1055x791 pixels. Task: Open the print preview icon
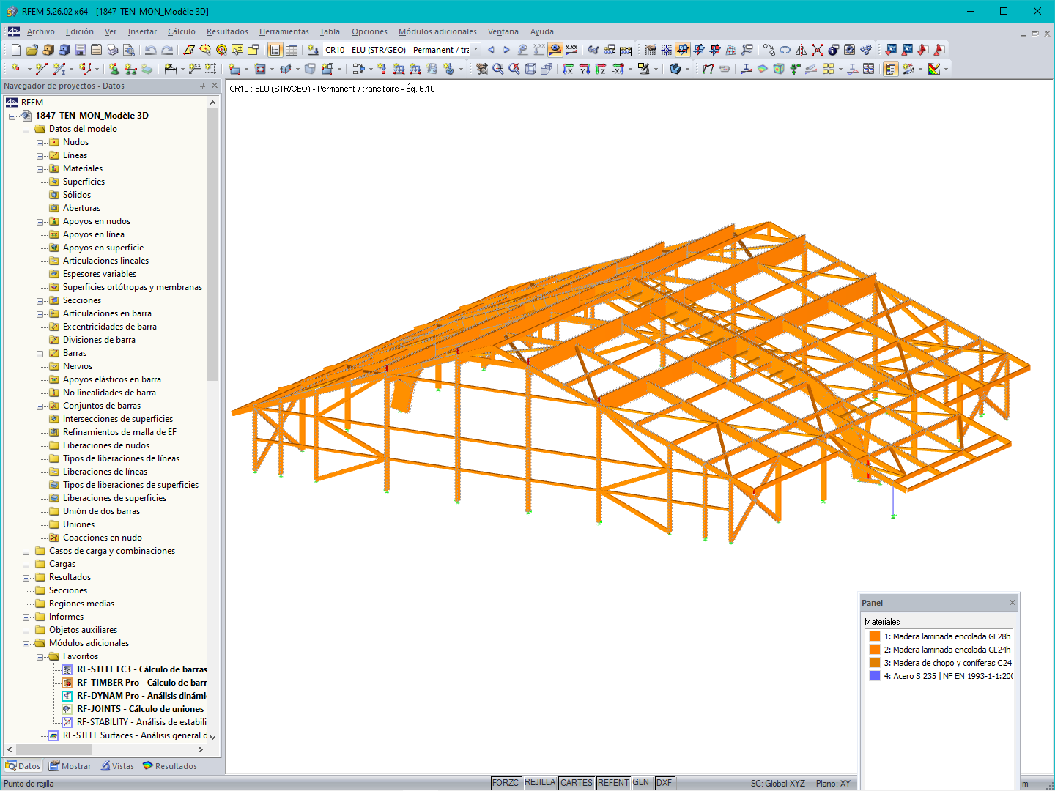pos(128,49)
